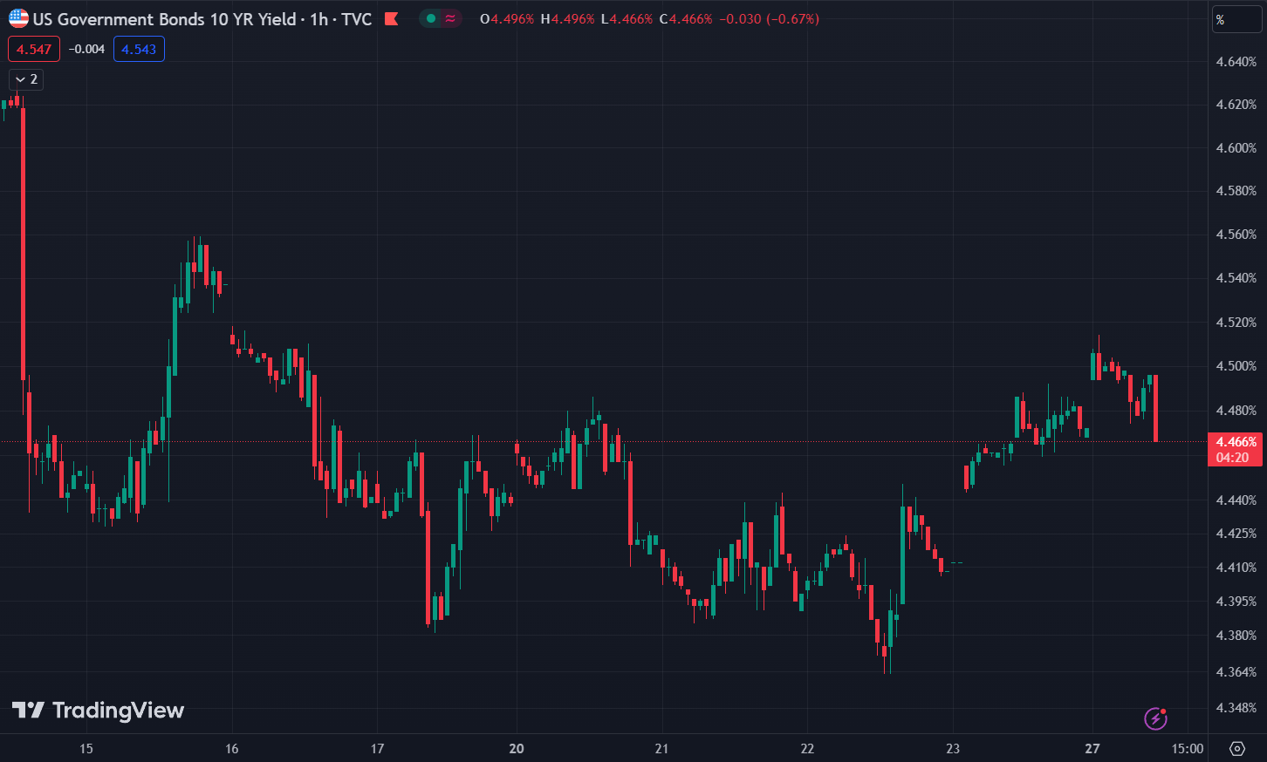This screenshot has height=762, width=1267.
Task: Click date 22 on time axis
Action: pyautogui.click(x=807, y=748)
